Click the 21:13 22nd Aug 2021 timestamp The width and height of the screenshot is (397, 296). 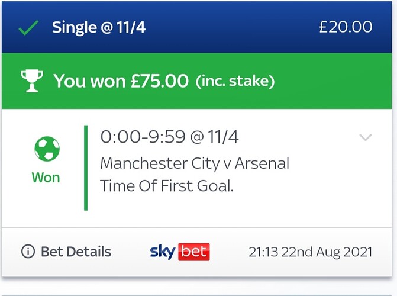click(x=310, y=252)
